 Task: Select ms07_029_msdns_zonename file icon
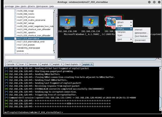point(15,20)
